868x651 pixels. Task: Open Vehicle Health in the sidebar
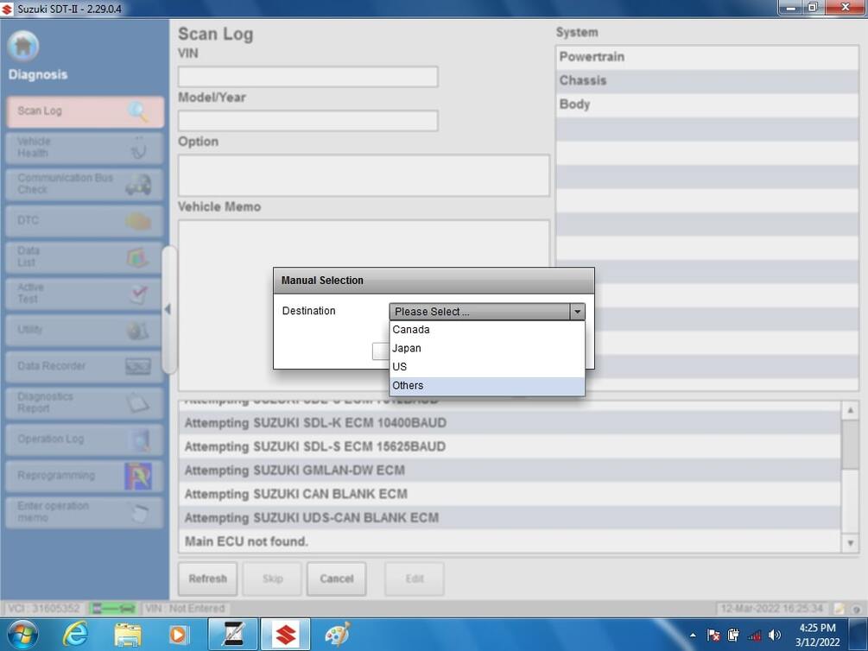tap(85, 148)
